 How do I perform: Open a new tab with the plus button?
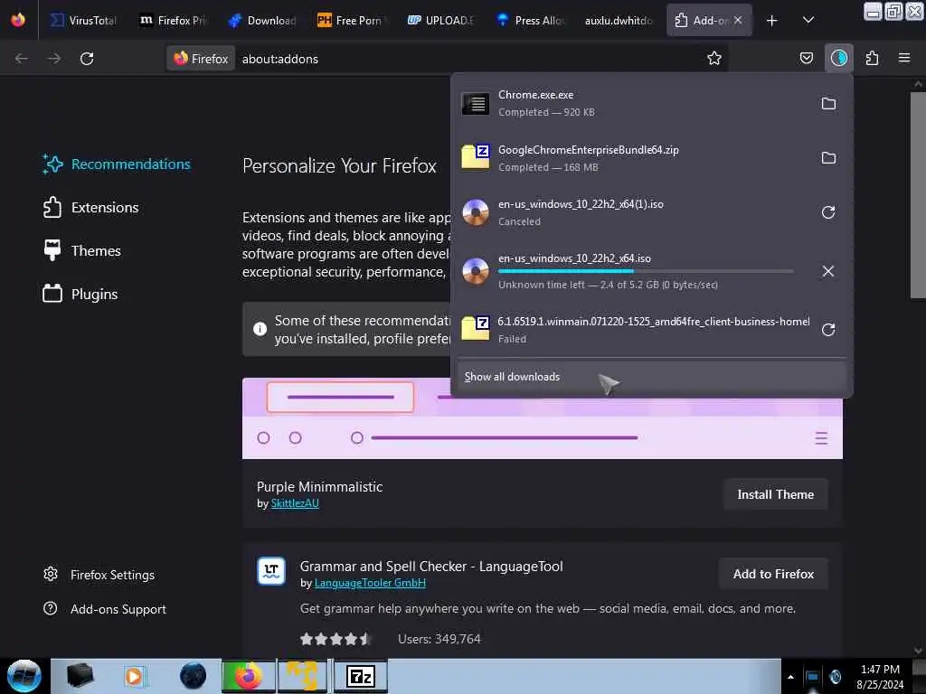(771, 21)
